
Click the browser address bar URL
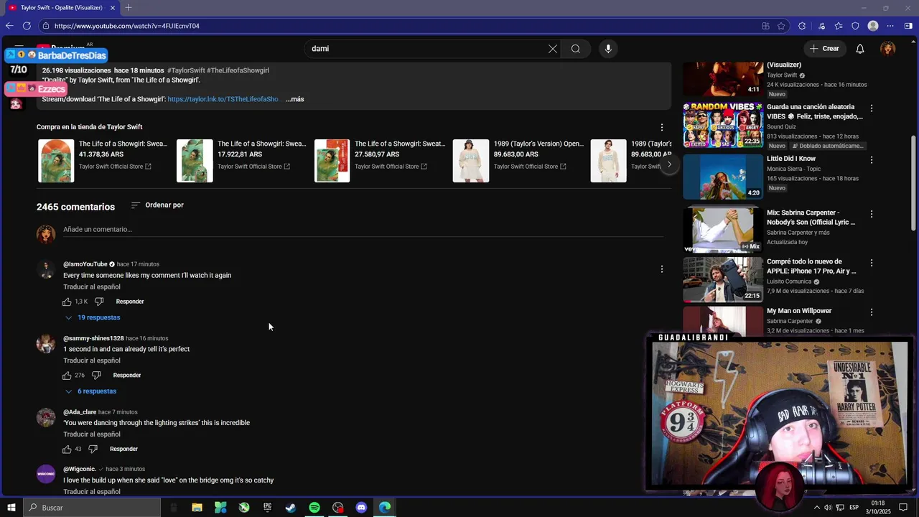[127, 26]
